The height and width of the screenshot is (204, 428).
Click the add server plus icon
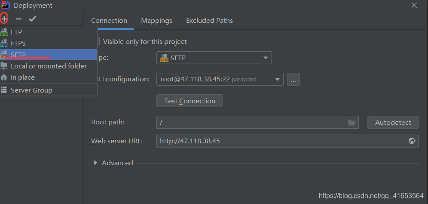click(4, 19)
